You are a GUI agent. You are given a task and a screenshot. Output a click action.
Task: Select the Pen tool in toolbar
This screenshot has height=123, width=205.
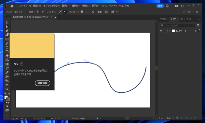[7, 31]
